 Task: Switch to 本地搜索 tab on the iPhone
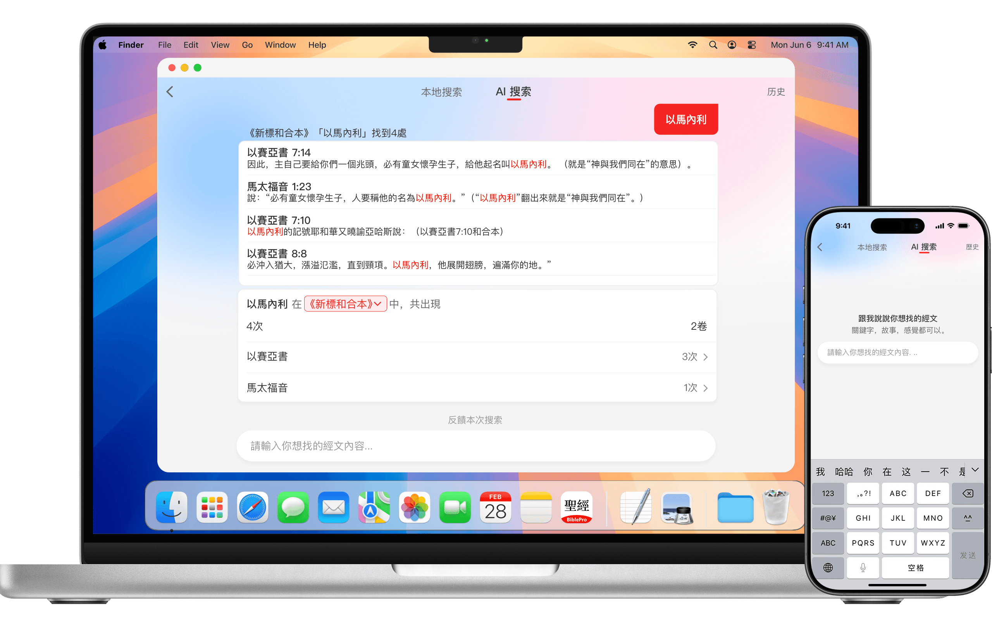click(x=872, y=247)
